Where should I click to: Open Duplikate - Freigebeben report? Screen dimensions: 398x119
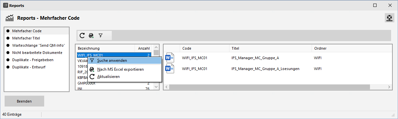click(36, 60)
